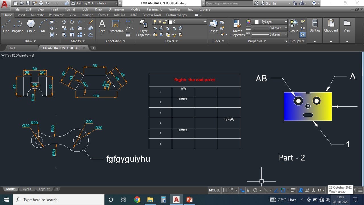Viewport: 364px width, 205px height.
Task: Select the Arc draw tool
Action: [43, 26]
